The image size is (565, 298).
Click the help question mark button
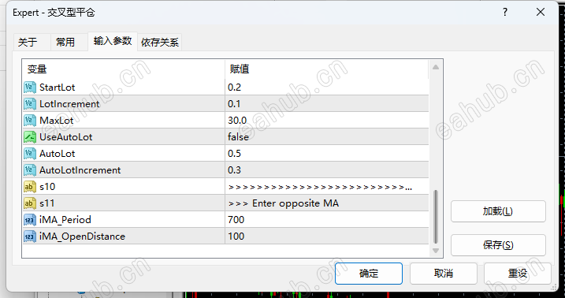click(505, 13)
